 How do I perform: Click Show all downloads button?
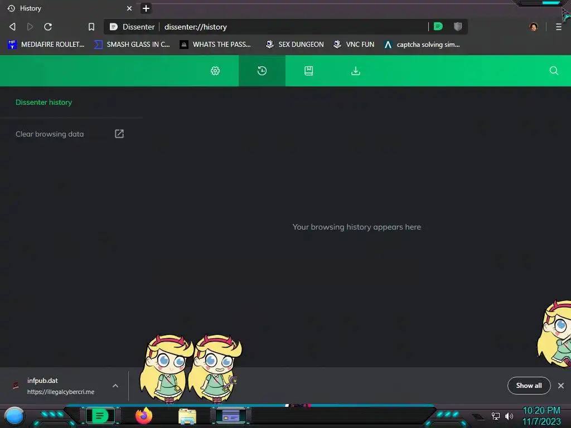coord(529,386)
